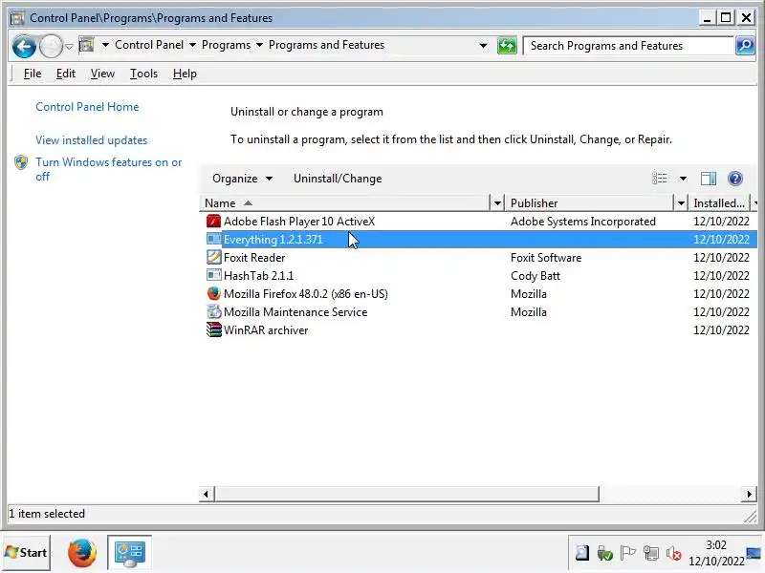
Task: Focus the Search Programs and Features box
Action: click(x=628, y=46)
